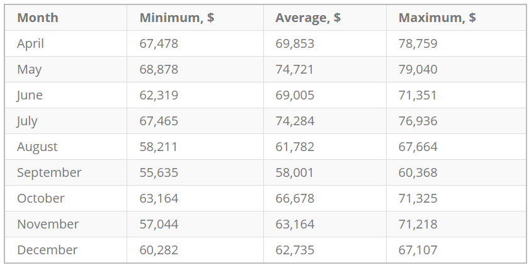Click December's average value 62,735
Screen dimensions: 529x265
(x=295, y=250)
